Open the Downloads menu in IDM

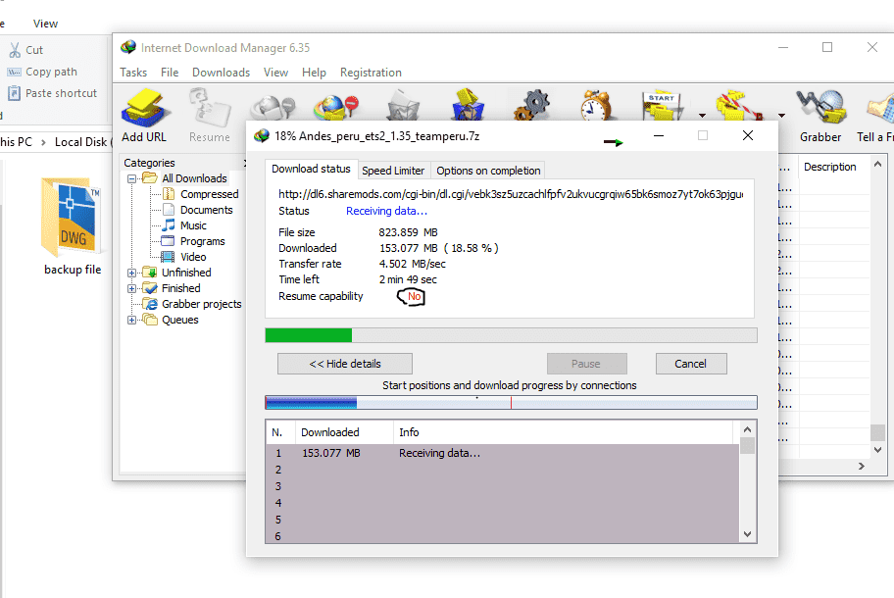[x=222, y=73]
